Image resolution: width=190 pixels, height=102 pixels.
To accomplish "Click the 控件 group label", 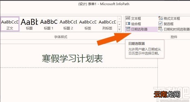I will tap(174, 37).
